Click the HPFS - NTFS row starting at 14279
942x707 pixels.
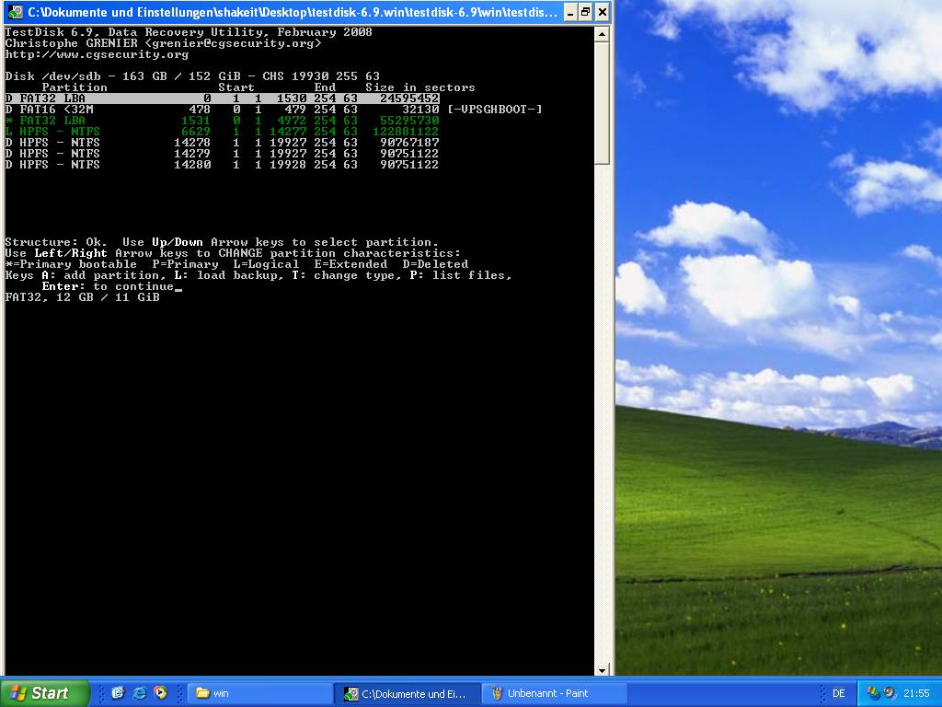(223, 154)
